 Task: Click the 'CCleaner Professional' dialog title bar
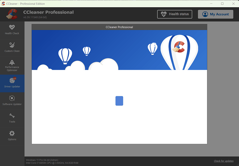pyautogui.click(x=119, y=27)
